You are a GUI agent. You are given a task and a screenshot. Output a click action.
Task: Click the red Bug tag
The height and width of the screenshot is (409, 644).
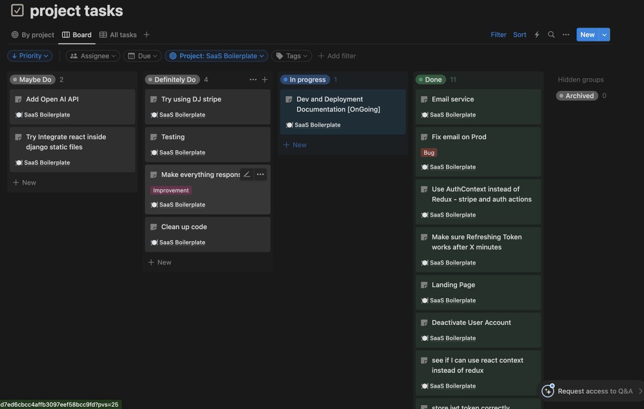point(429,152)
